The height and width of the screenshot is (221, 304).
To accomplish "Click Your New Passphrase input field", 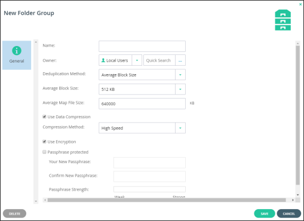I will tap(149, 162).
